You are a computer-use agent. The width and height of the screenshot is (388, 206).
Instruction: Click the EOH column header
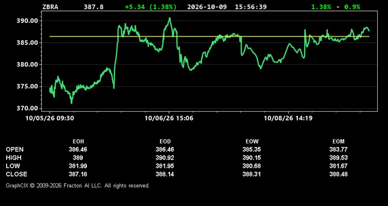pos(78,142)
